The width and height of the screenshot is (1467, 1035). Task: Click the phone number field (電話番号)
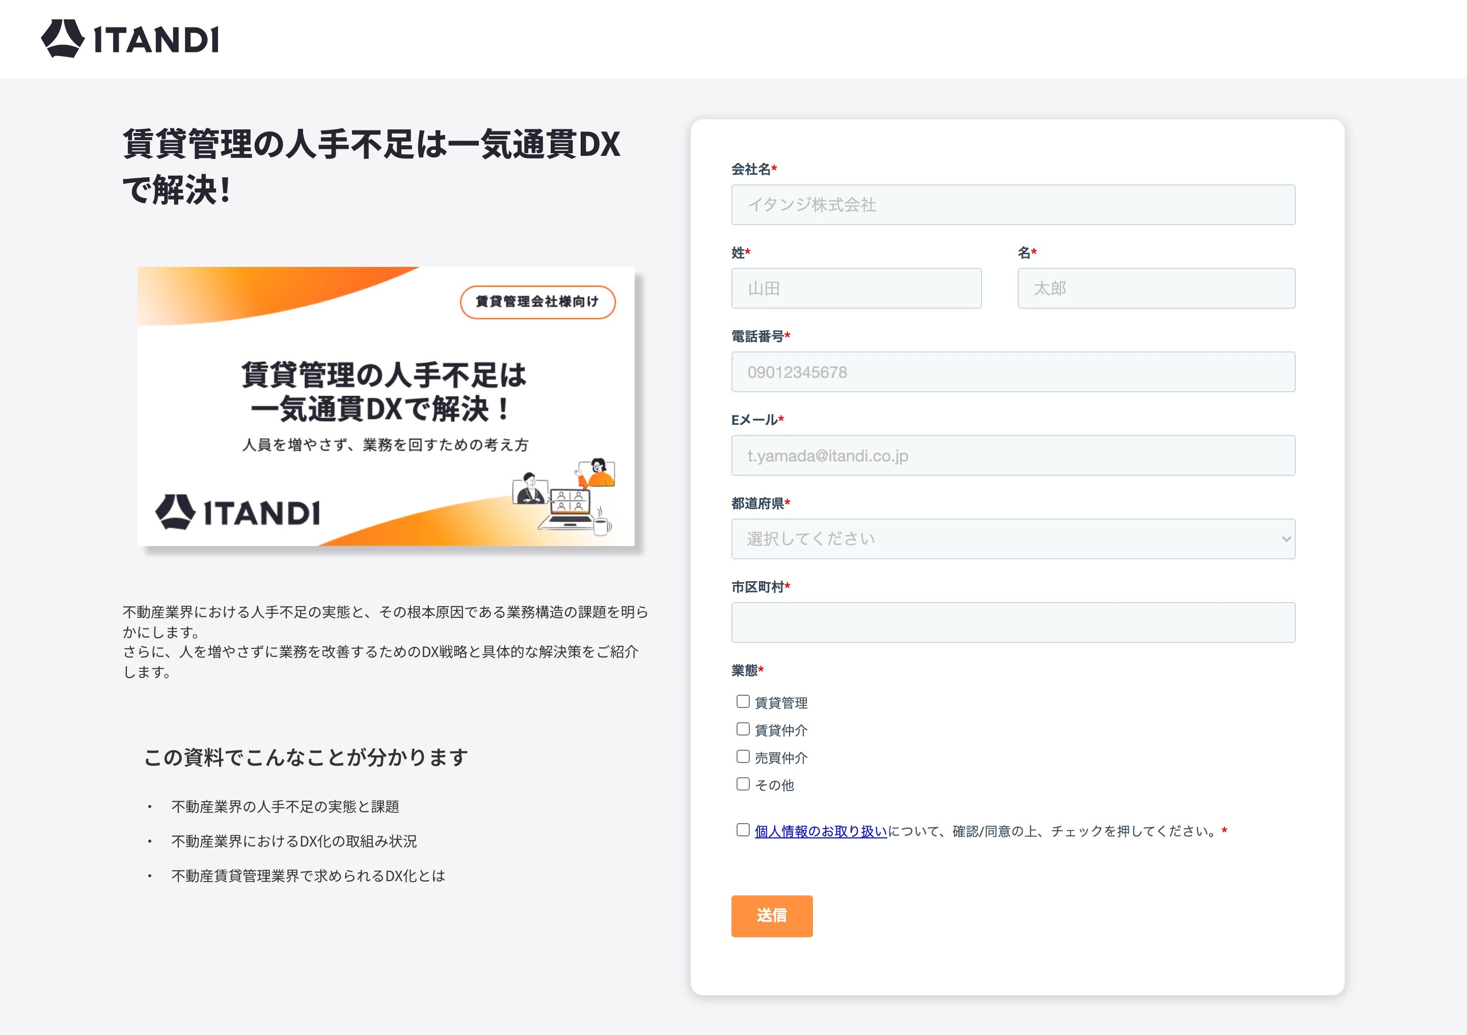click(x=1013, y=372)
